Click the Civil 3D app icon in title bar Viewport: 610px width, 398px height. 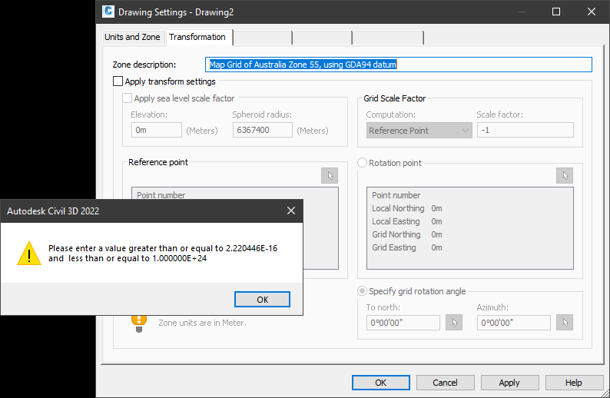pyautogui.click(x=108, y=12)
